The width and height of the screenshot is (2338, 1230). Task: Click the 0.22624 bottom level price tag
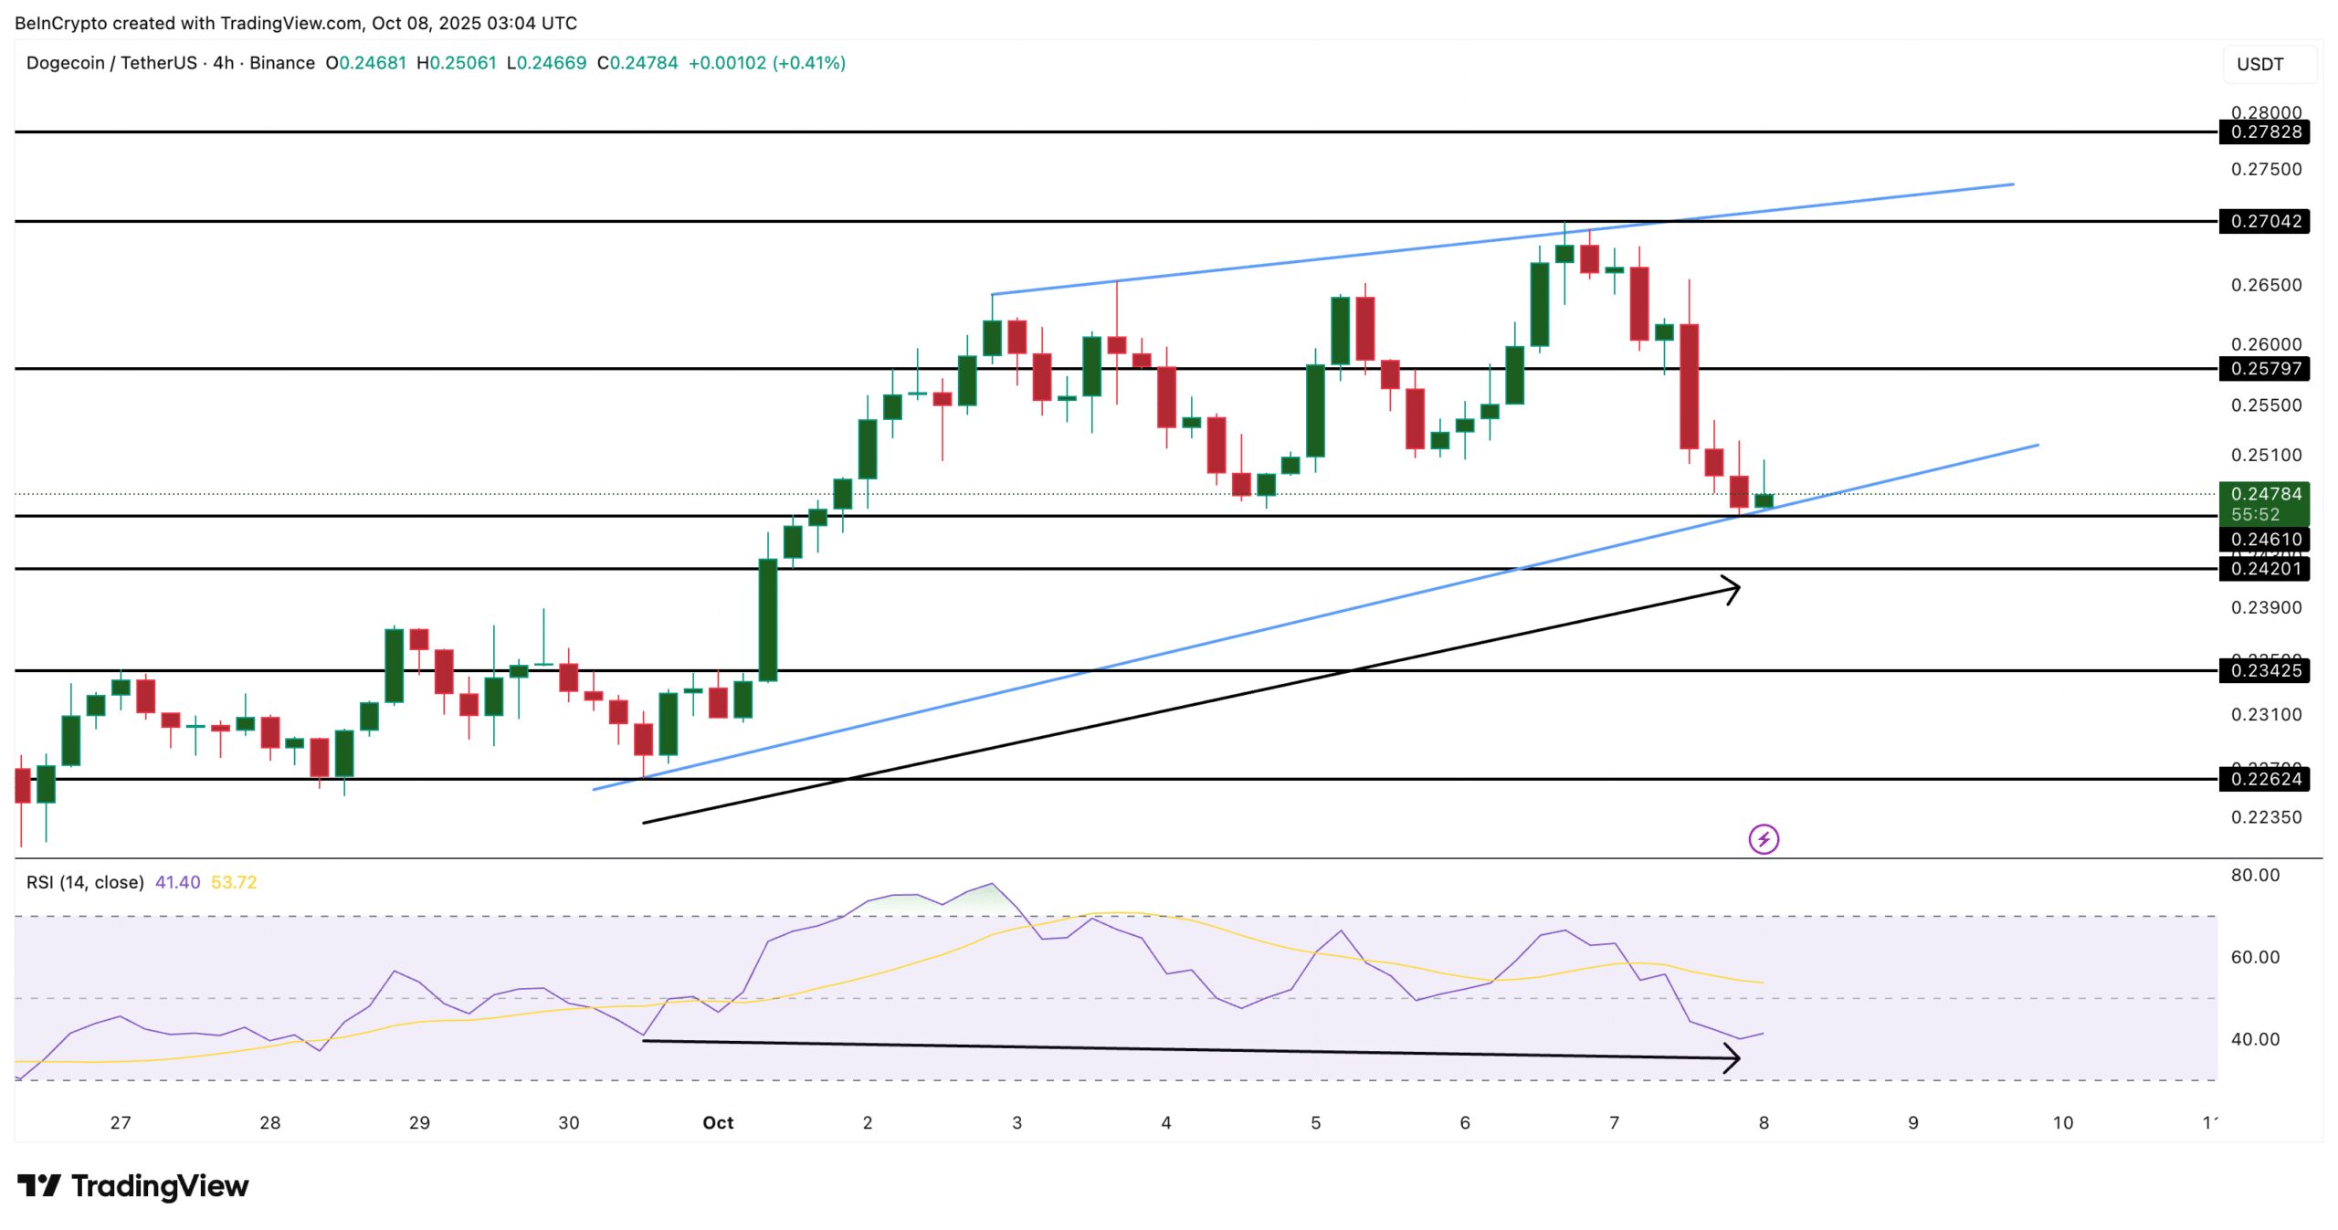click(x=2263, y=779)
